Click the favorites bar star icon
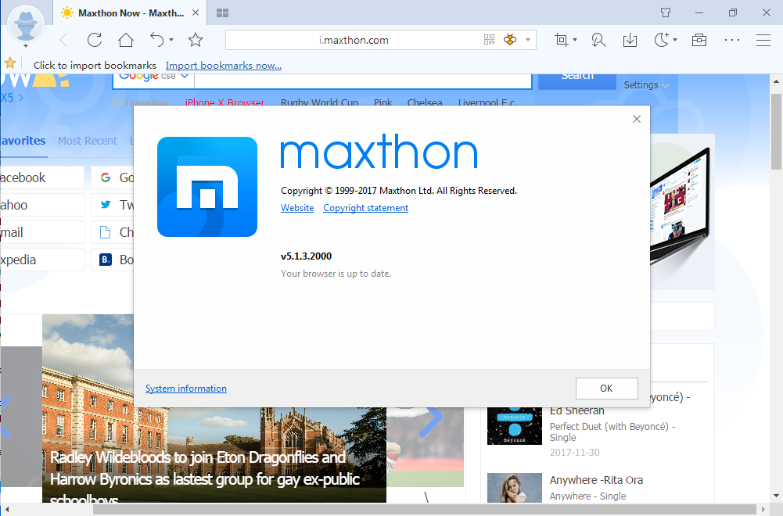The height and width of the screenshot is (516, 783). point(10,63)
